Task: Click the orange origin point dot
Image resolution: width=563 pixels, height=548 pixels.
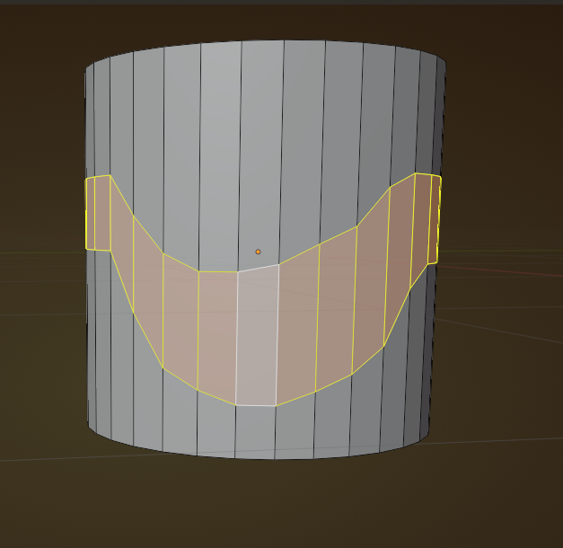Action: click(258, 252)
